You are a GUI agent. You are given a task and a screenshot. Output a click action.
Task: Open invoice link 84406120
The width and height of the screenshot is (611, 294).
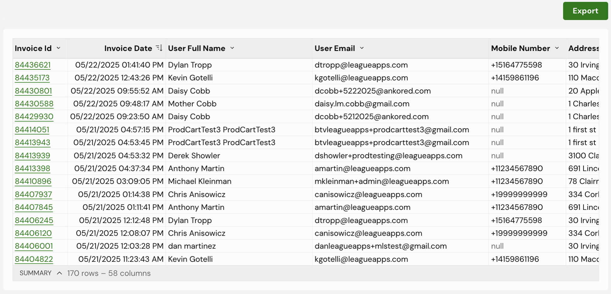point(33,233)
